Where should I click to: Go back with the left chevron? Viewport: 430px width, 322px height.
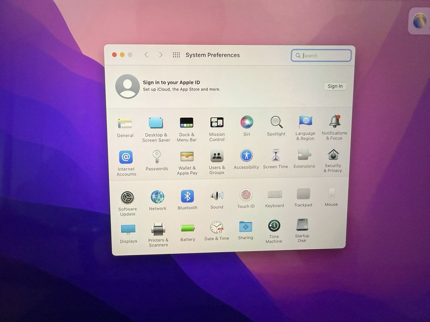[146, 55]
